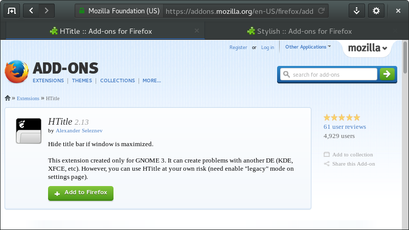This screenshot has width=409, height=230.
Task: Click puzzle icon on HTitle tab
Action: [x=54, y=31]
